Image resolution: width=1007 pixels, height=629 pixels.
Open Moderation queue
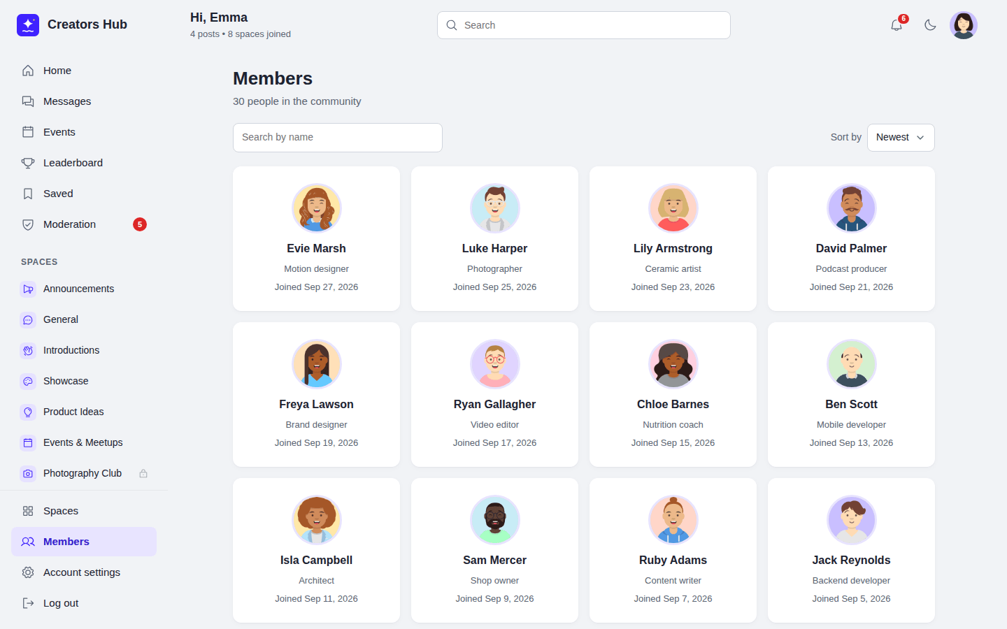84,224
